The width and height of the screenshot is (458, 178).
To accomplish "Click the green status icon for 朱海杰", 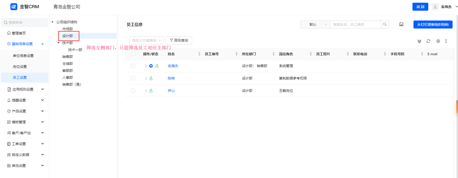I will [157, 66].
